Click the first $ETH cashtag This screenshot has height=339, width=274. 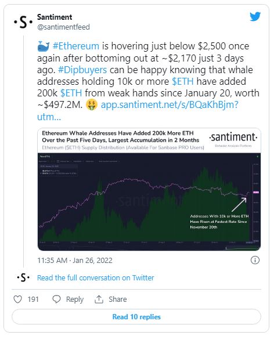[x=183, y=81]
